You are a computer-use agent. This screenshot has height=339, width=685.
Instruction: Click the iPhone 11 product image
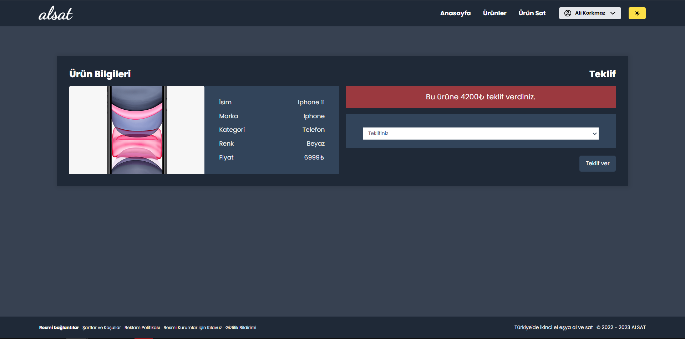137,130
